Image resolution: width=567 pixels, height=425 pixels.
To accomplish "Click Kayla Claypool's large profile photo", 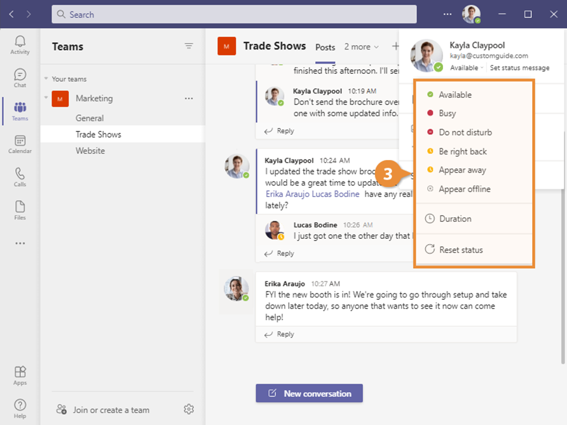I will pos(427,56).
